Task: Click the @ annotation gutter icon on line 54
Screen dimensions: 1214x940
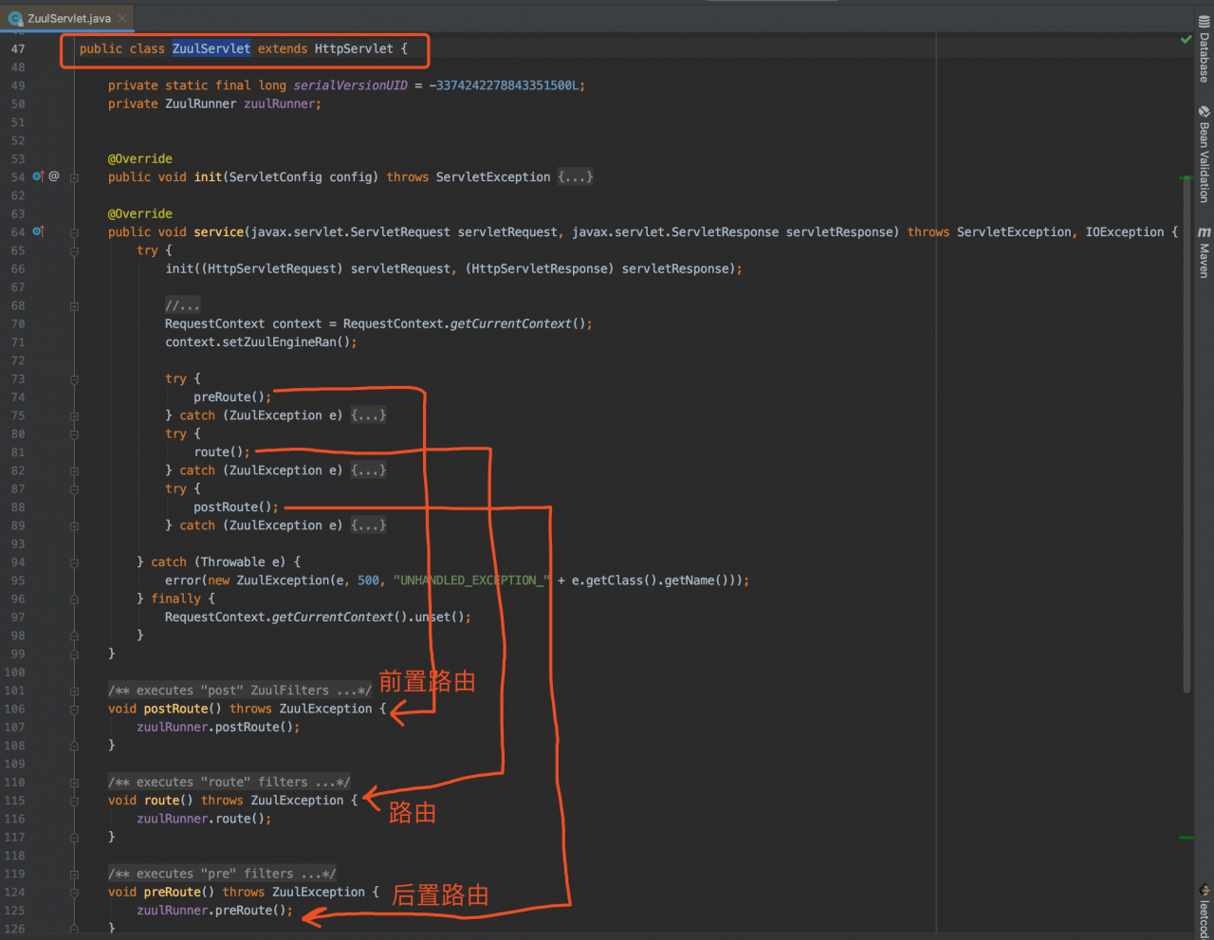Action: (54, 176)
